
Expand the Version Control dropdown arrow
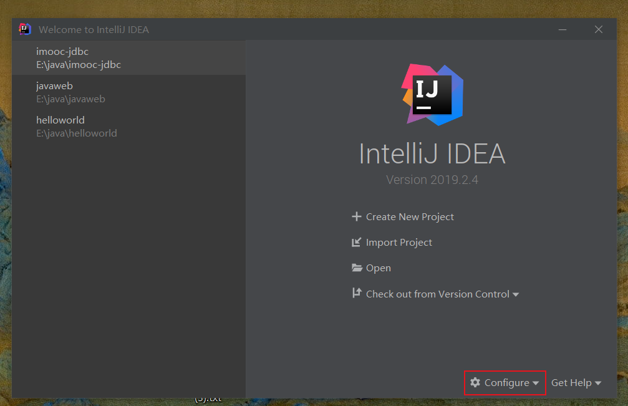[516, 295]
